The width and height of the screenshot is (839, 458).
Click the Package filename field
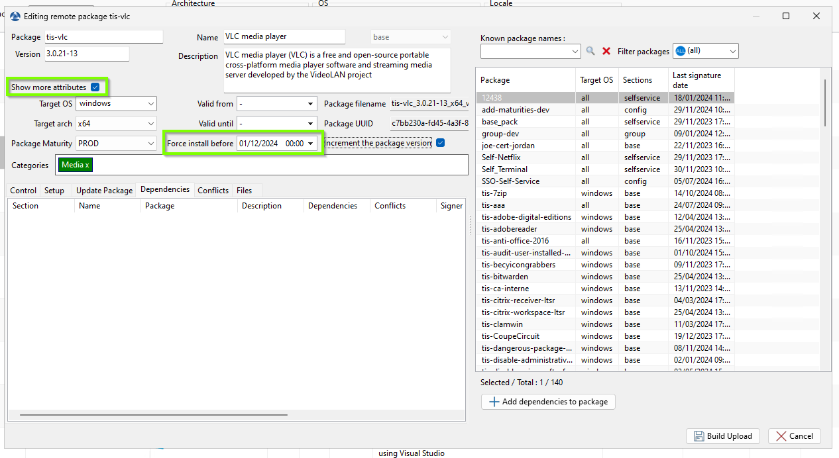click(429, 104)
